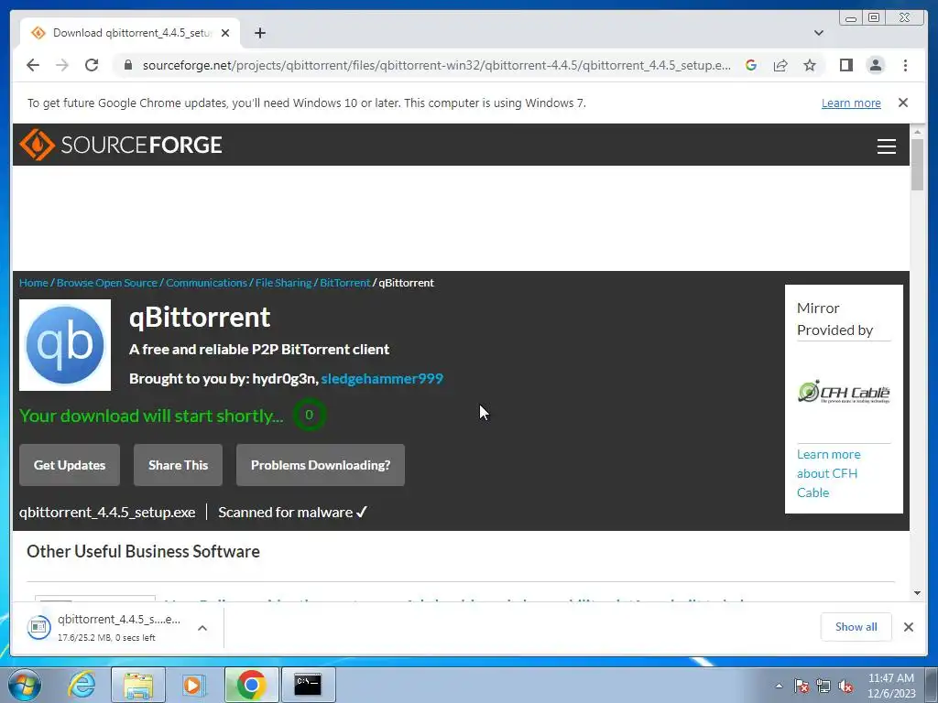
Task: Click the browser forward arrow
Action: coord(62,65)
